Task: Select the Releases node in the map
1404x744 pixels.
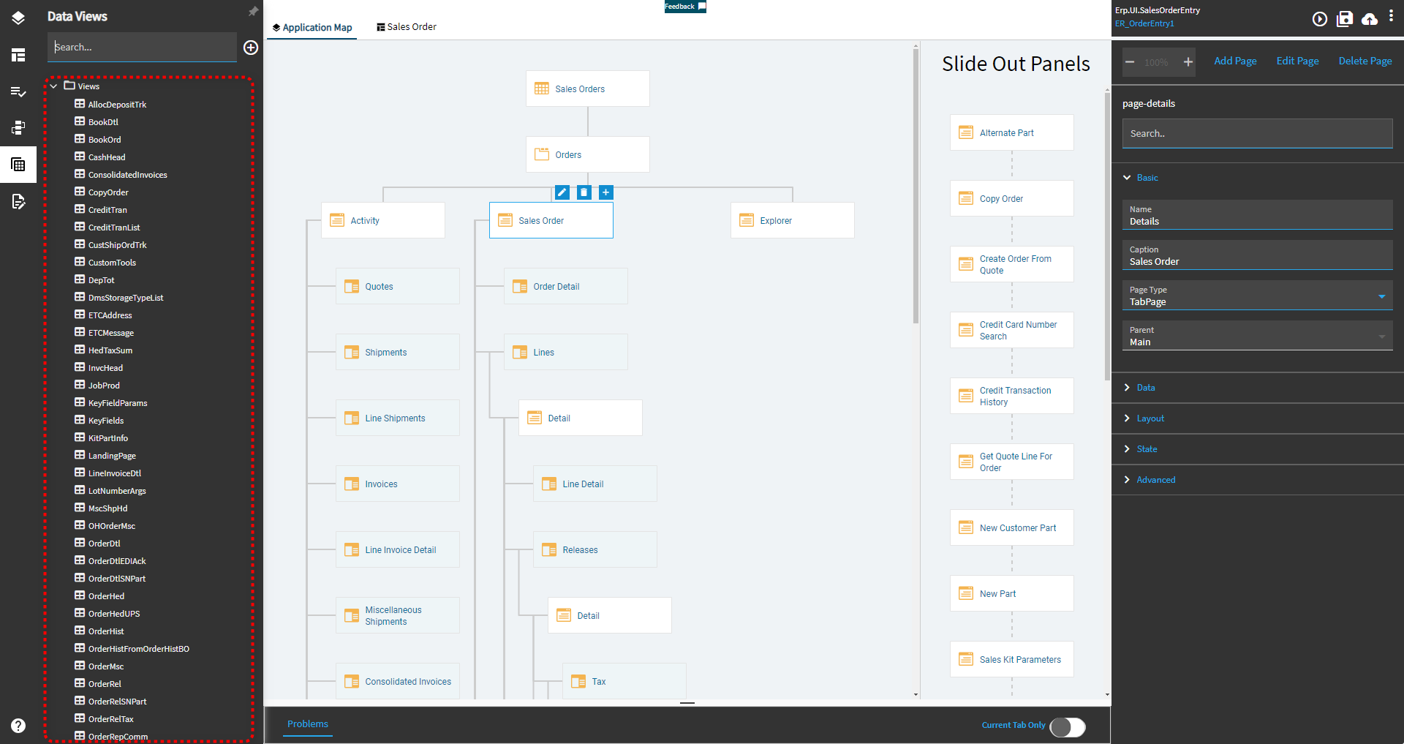Action: [595, 549]
